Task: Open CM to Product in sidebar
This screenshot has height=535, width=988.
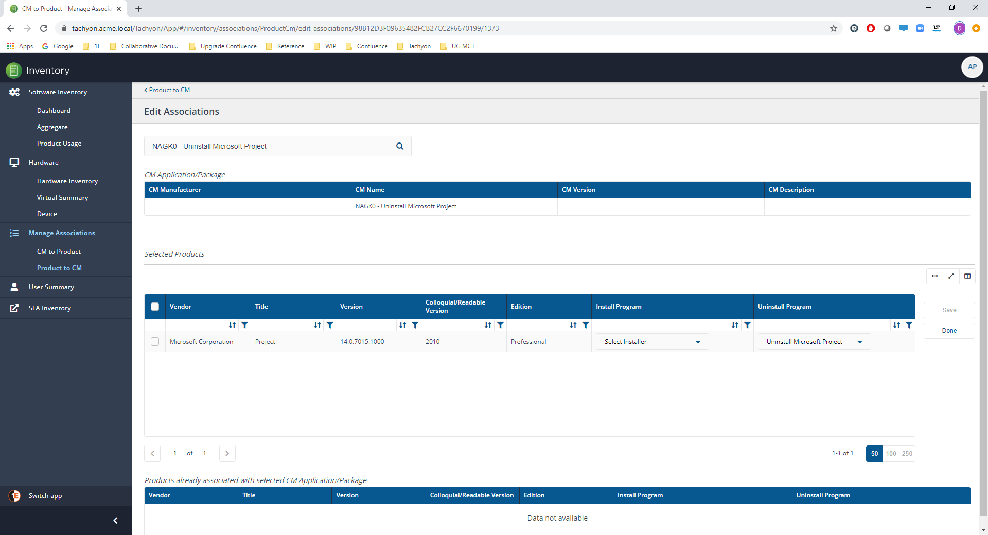Action: [59, 252]
